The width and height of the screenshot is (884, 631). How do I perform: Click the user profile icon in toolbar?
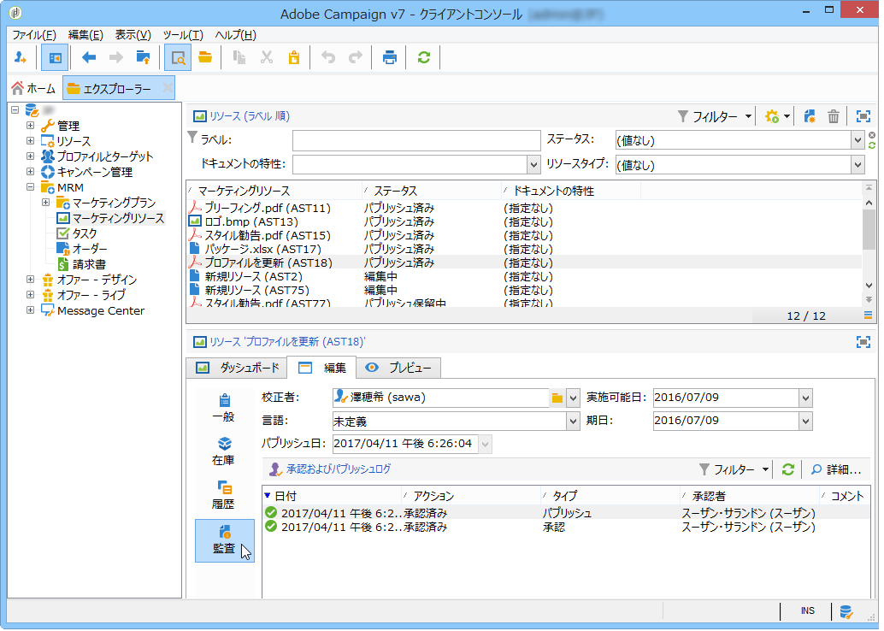click(21, 57)
